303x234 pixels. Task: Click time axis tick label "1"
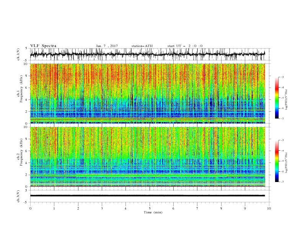click(54, 208)
